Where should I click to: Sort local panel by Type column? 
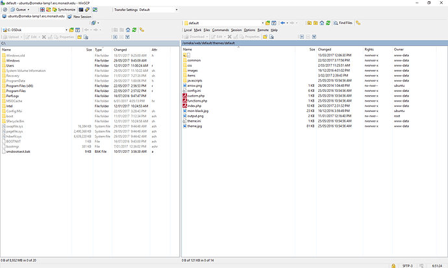coord(103,50)
